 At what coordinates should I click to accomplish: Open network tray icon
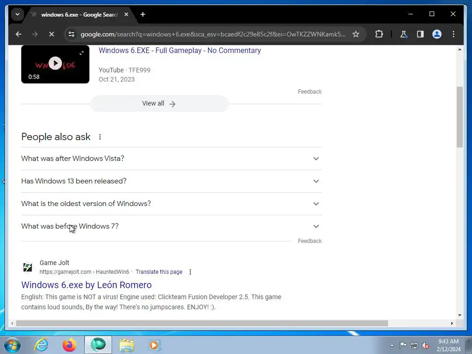414,345
